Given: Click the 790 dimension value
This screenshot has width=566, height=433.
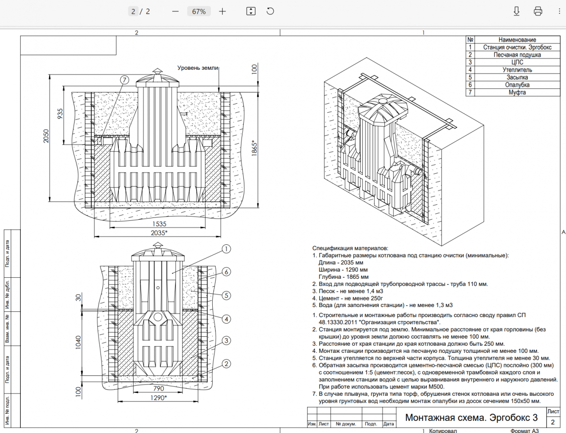Looking at the screenshot, I should [x=158, y=390].
